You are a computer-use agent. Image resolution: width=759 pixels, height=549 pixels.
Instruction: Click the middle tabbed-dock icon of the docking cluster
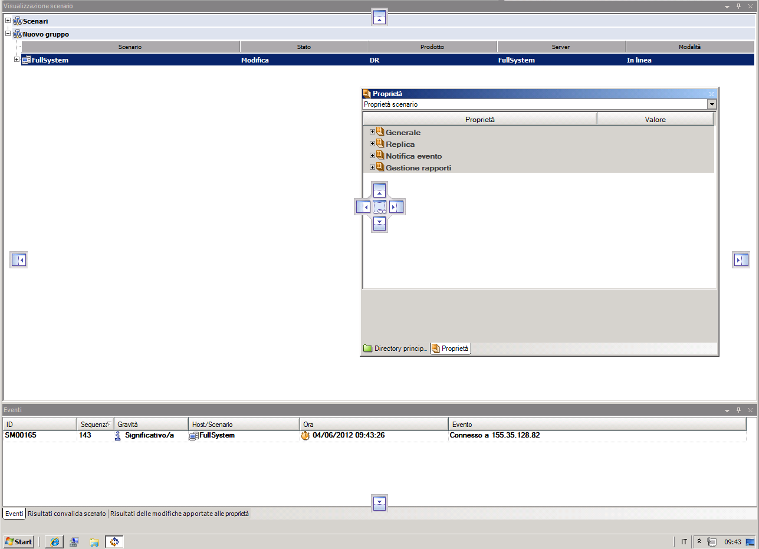(x=380, y=207)
